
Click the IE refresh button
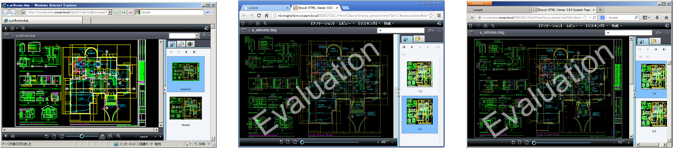point(124,12)
